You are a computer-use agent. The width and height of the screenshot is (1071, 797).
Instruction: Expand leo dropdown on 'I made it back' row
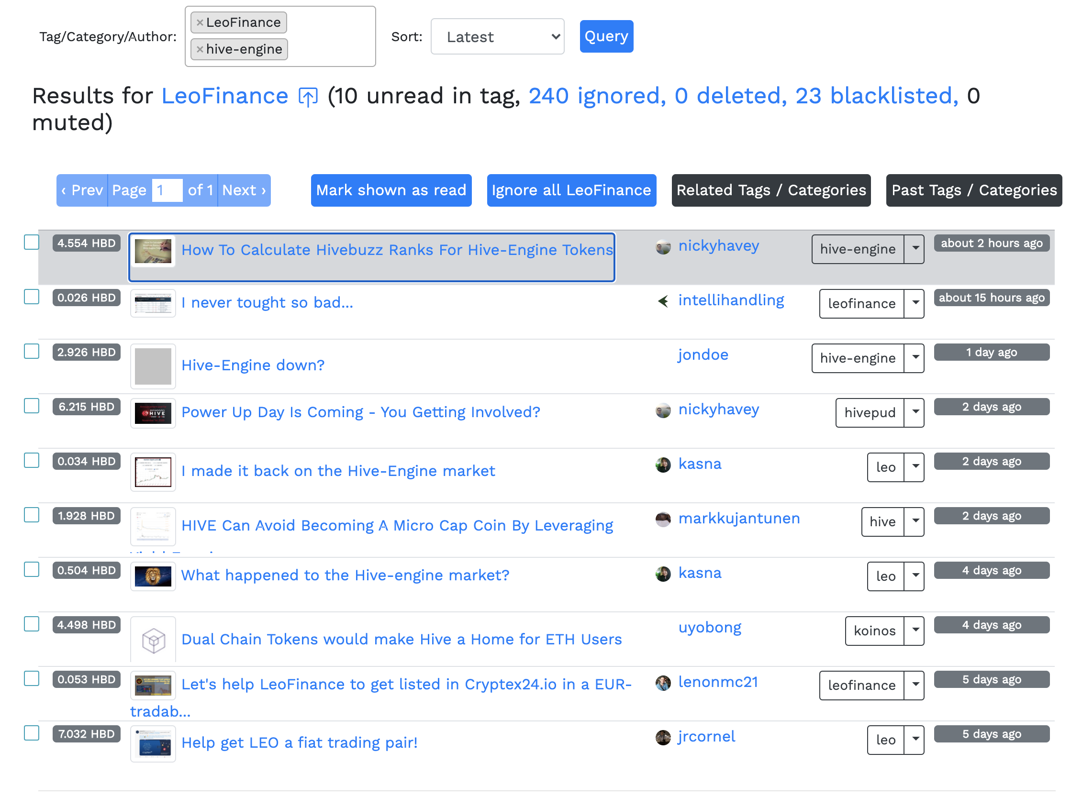[914, 467]
